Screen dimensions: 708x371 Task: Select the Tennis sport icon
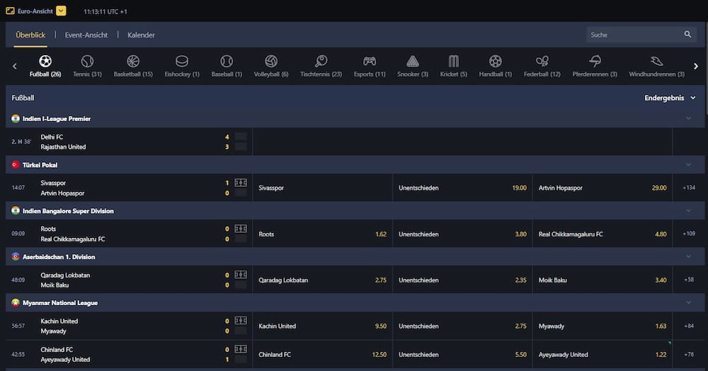pos(87,62)
